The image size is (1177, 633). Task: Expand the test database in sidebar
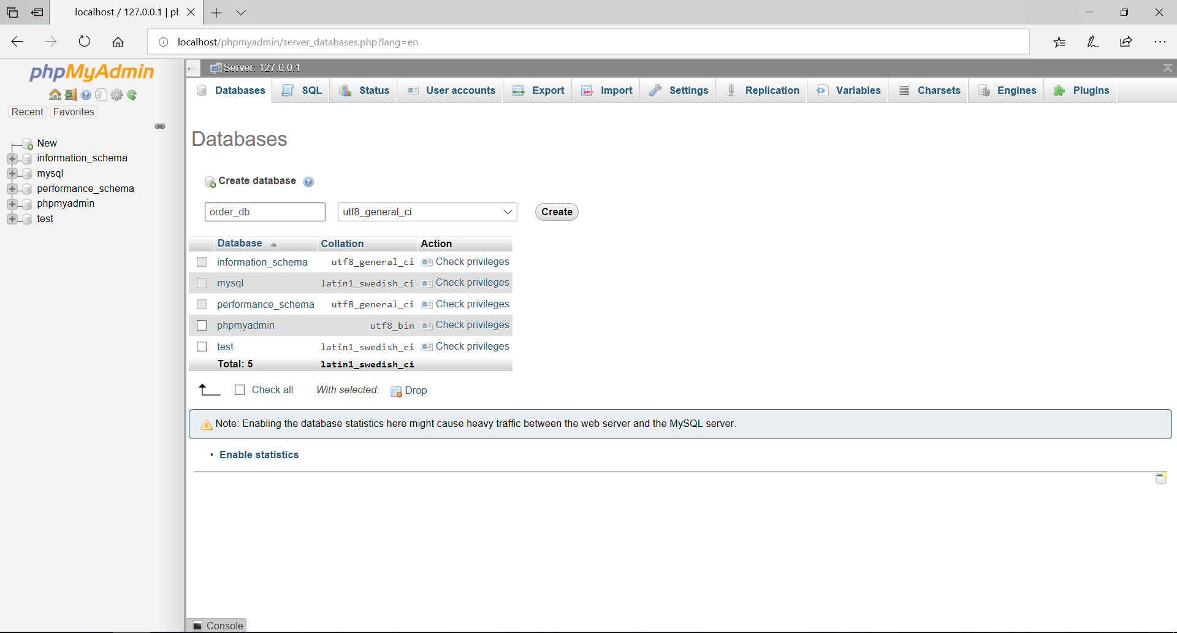[13, 219]
